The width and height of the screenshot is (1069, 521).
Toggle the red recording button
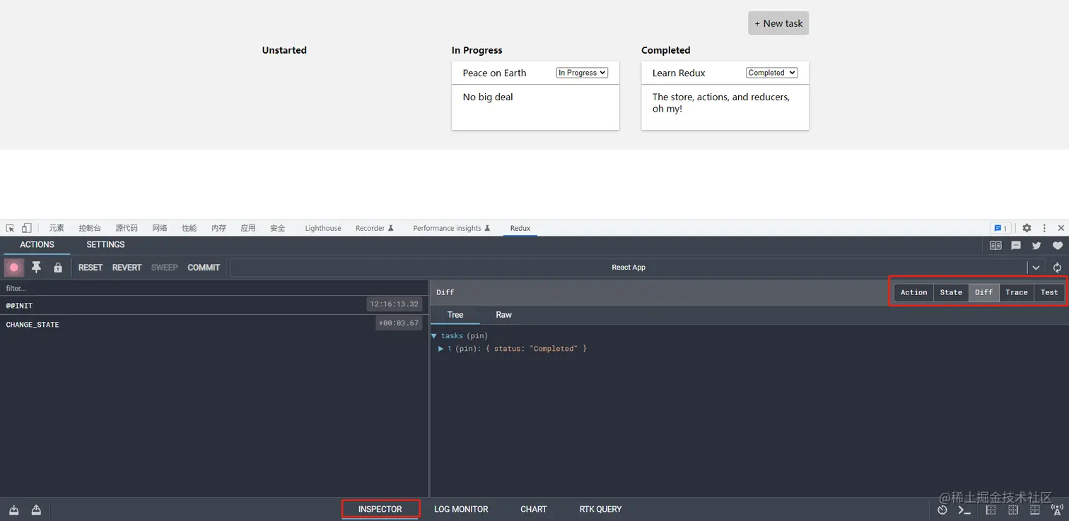tap(14, 268)
